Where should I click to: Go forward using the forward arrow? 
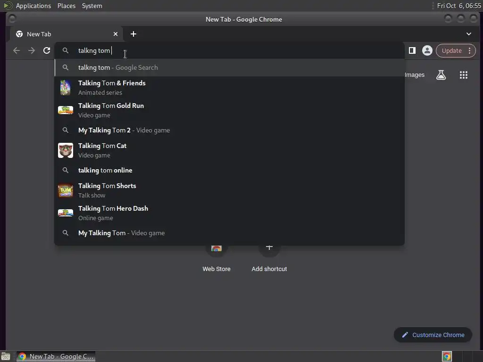[x=32, y=50]
